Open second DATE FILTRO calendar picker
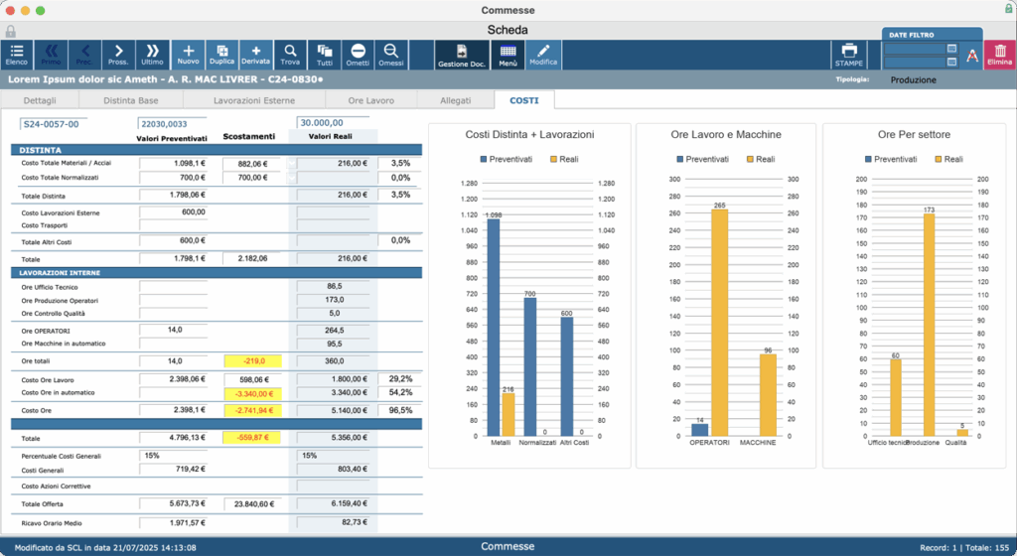The image size is (1017, 556). point(951,62)
